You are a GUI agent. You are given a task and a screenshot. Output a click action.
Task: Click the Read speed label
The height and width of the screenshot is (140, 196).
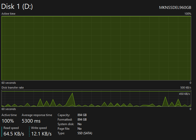11,128
